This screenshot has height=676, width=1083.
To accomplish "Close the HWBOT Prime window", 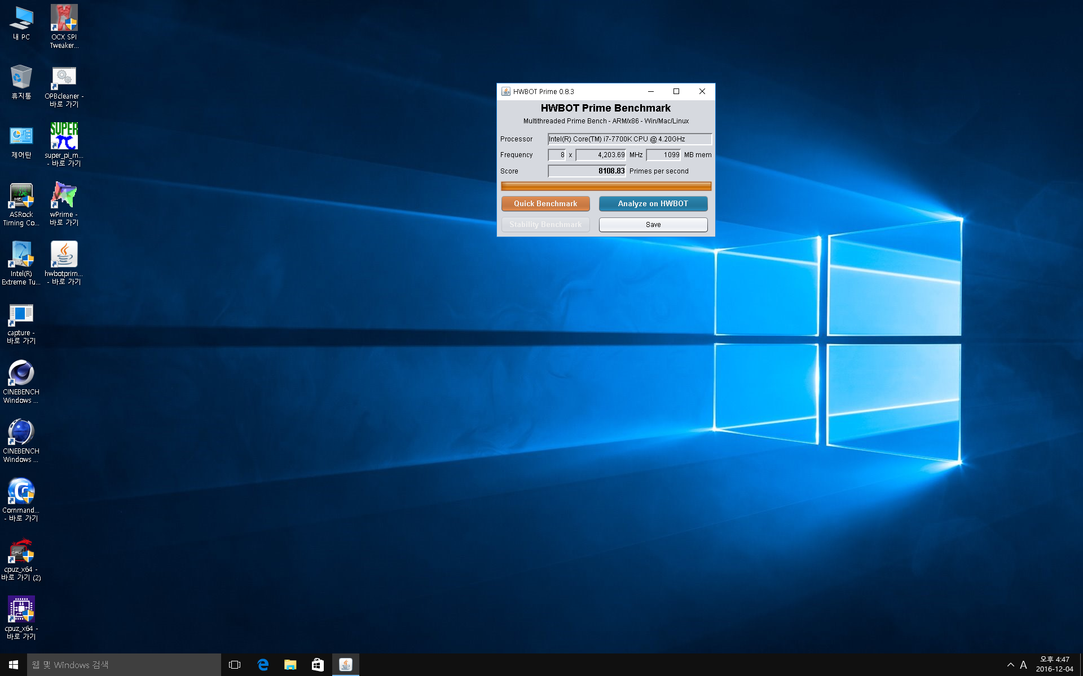I will pyautogui.click(x=702, y=91).
